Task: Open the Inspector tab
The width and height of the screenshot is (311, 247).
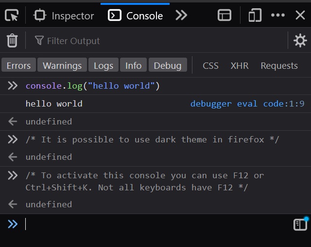Action: [64, 15]
